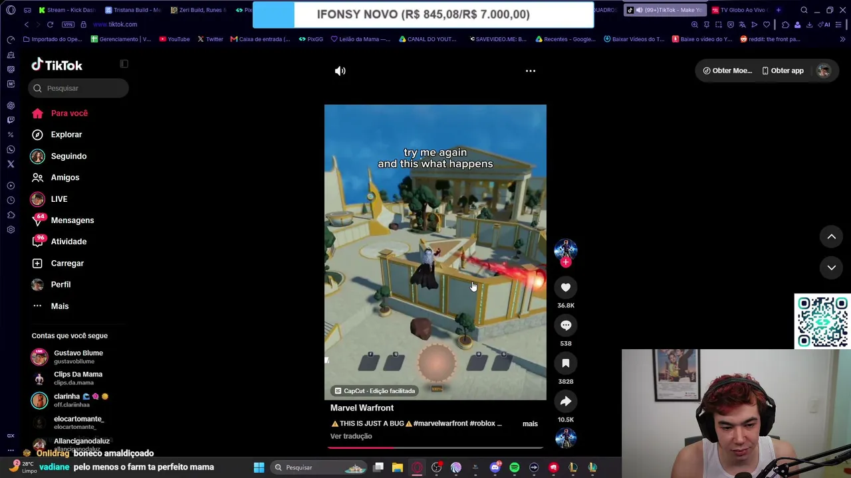Click the Obter app button

pos(783,70)
